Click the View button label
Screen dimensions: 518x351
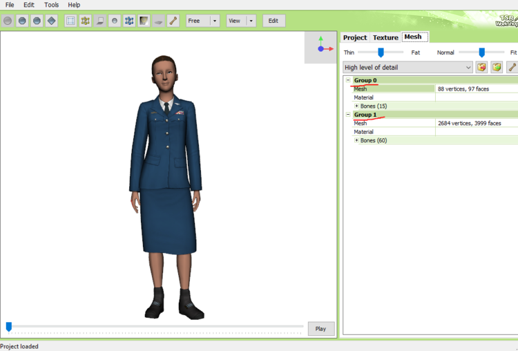click(x=234, y=21)
